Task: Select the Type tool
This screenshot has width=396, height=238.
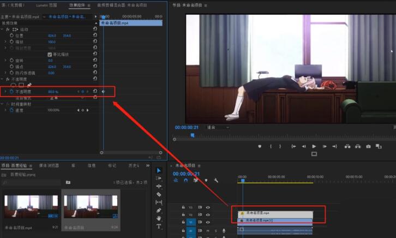Action: coord(159,226)
